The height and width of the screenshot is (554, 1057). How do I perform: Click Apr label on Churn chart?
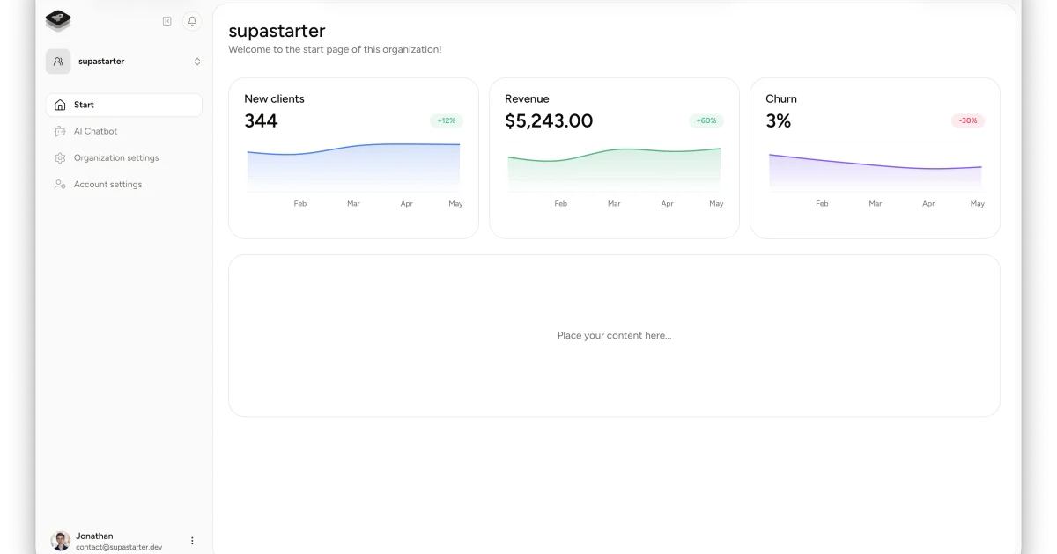pyautogui.click(x=928, y=203)
